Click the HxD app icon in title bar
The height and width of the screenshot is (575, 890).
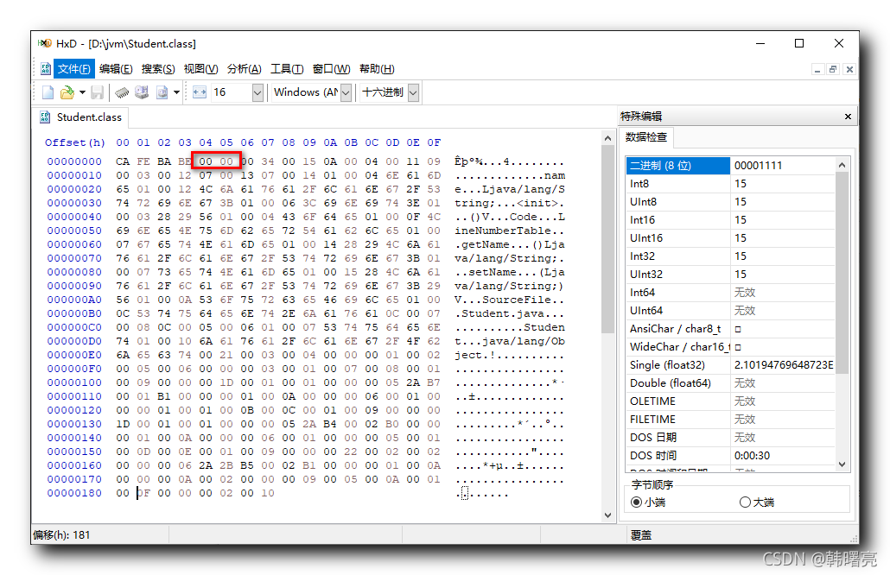click(44, 44)
